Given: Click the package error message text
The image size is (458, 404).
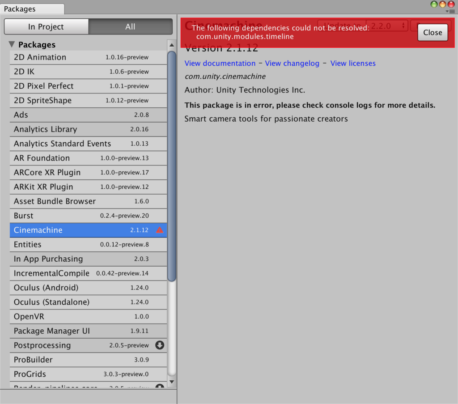Looking at the screenshot, I should (x=310, y=105).
